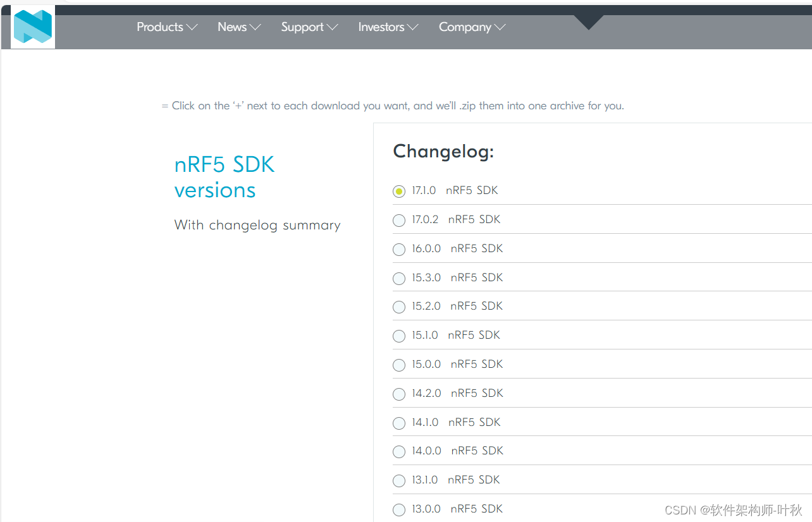Click the '17.0.2 nRF5 SDK' label text
The image size is (812, 522).
point(457,219)
